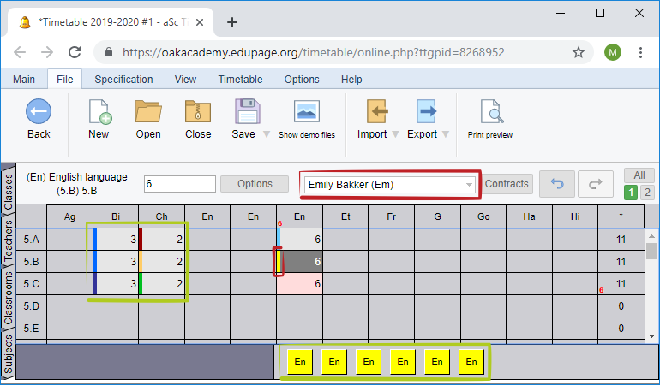Toggle the green page 1 button
The width and height of the screenshot is (660, 385).
tap(632, 192)
